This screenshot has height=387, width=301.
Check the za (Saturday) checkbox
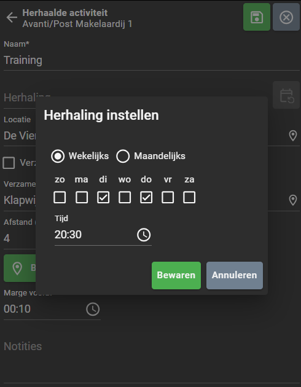189,197
